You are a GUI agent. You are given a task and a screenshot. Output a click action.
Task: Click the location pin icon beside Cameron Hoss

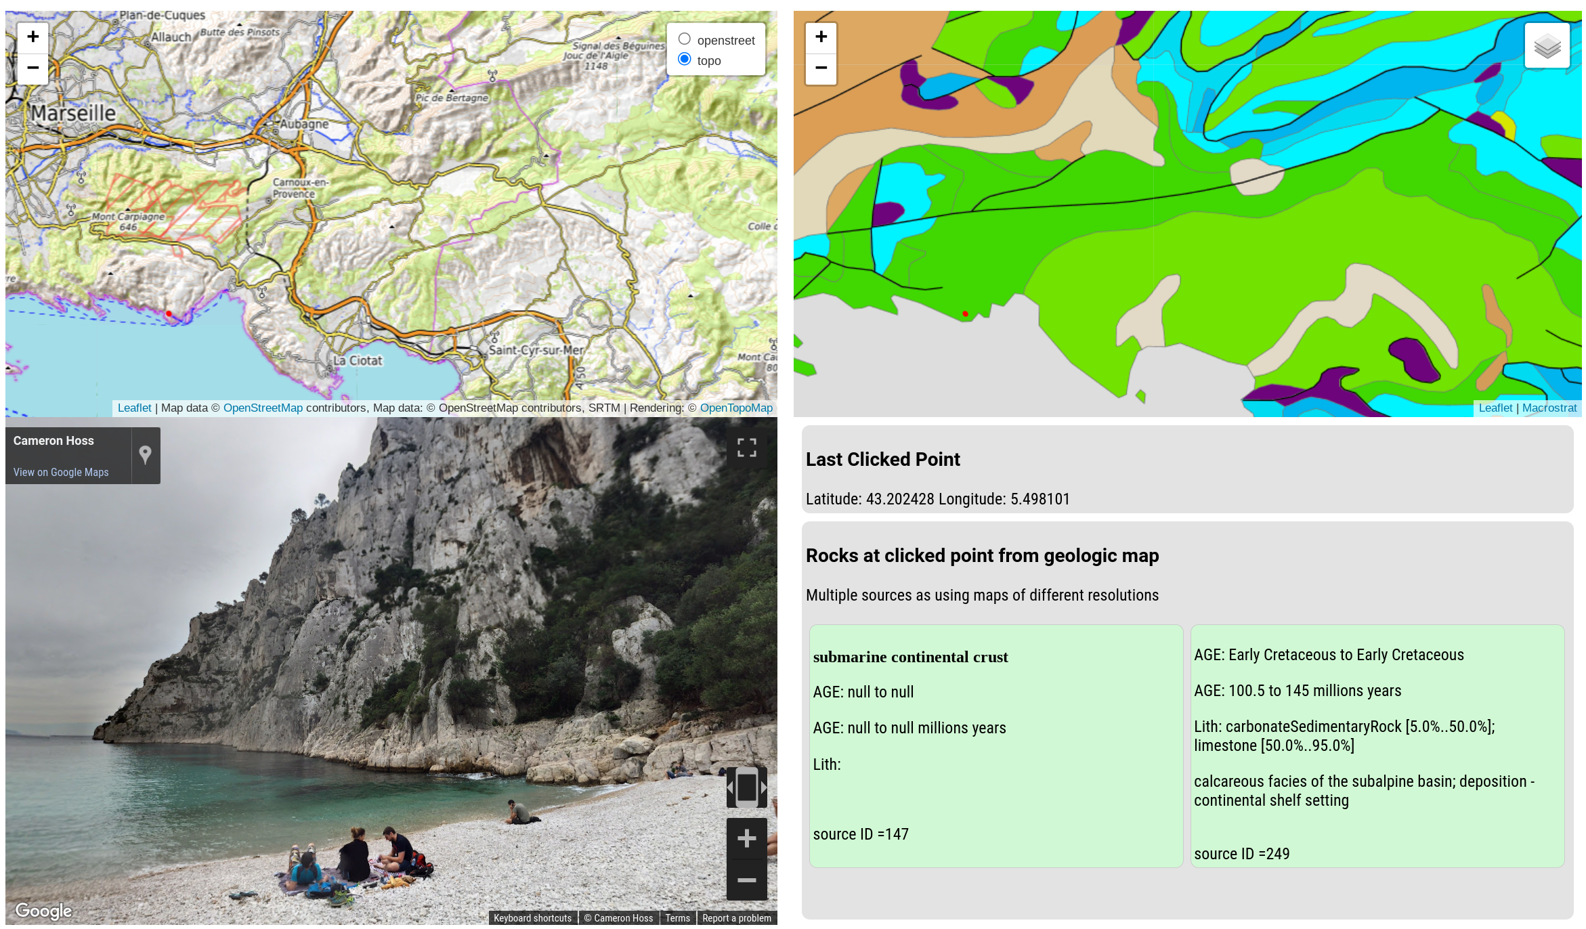tap(145, 455)
